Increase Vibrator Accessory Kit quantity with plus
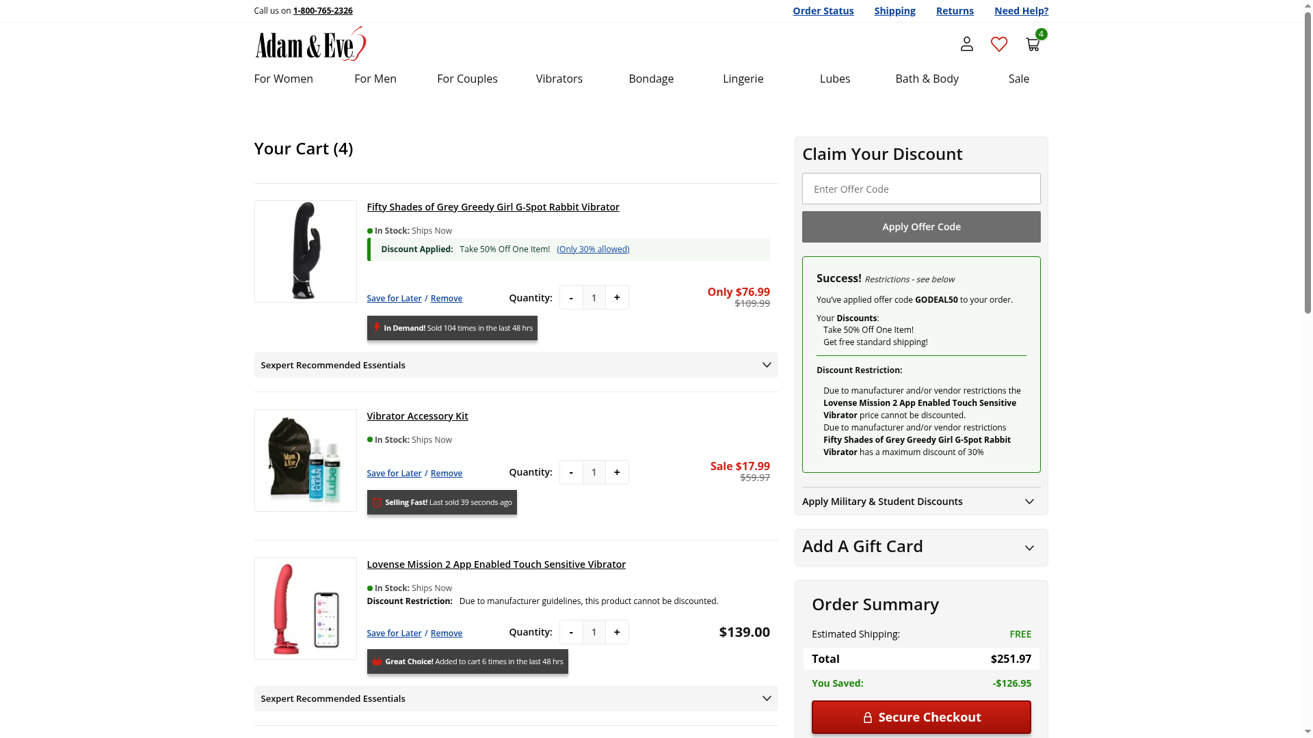 (617, 472)
